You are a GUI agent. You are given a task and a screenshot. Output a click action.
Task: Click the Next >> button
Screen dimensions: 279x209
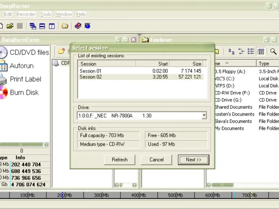point(193,160)
